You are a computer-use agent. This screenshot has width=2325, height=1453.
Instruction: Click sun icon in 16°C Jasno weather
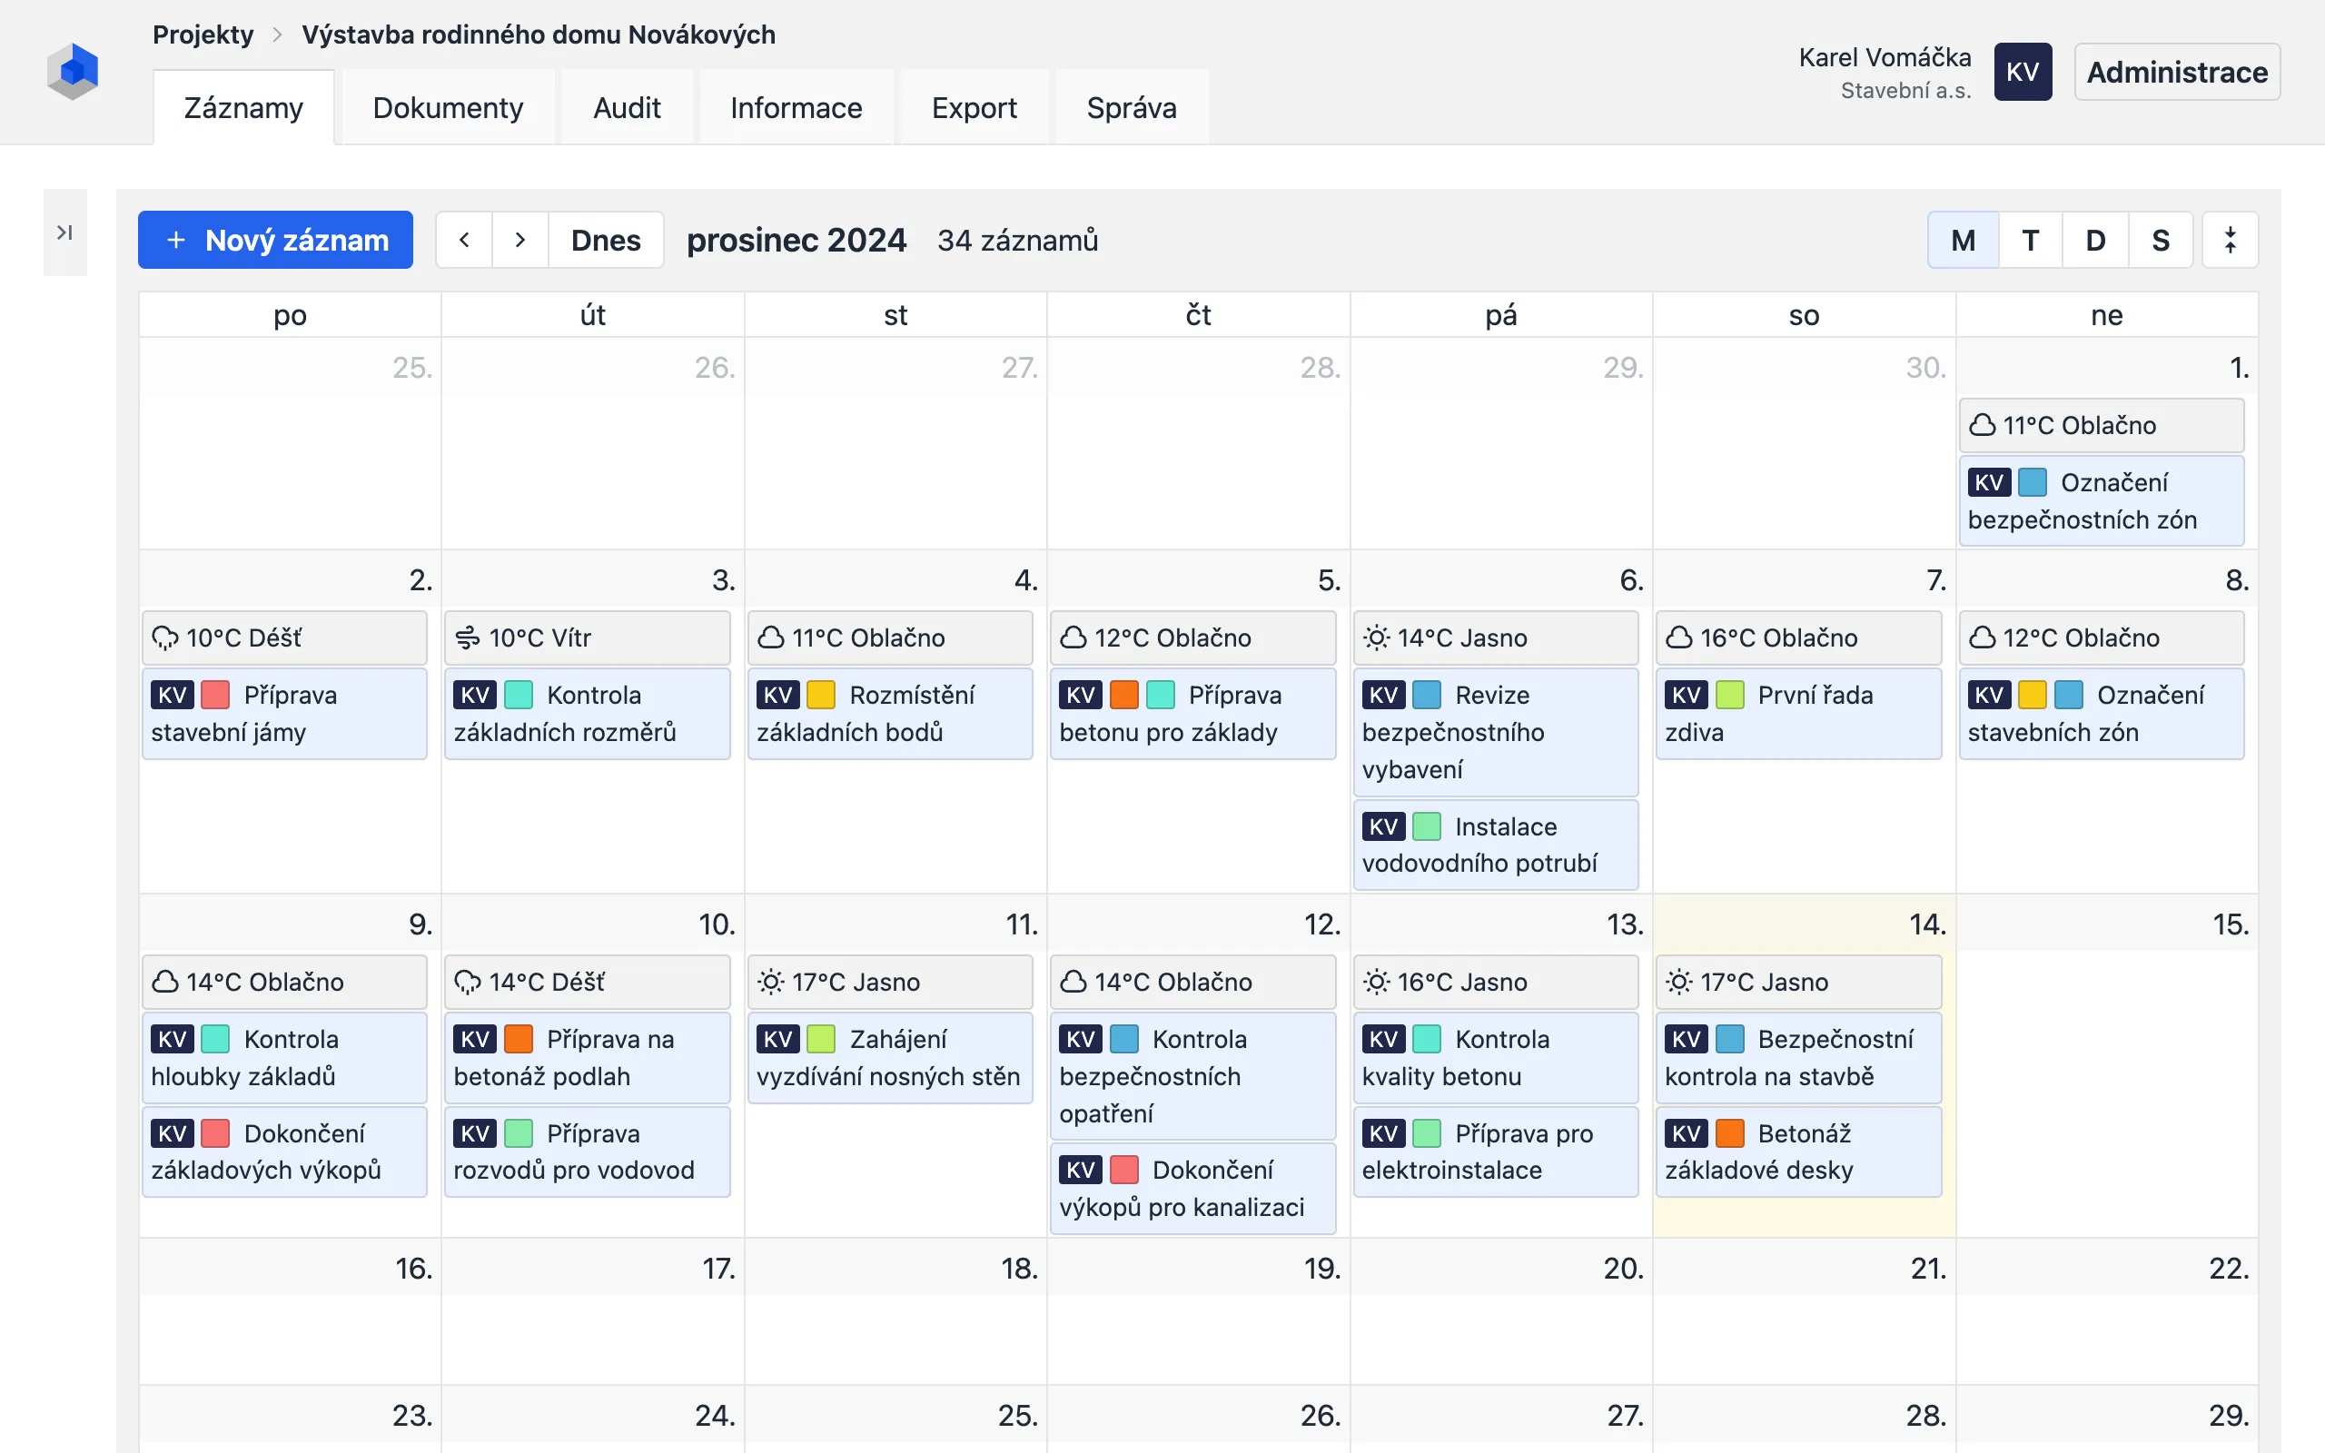(1377, 982)
